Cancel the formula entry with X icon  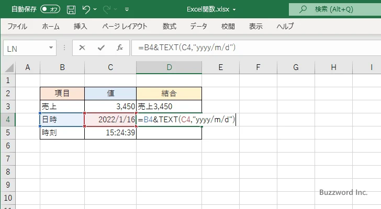pyautogui.click(x=82, y=48)
